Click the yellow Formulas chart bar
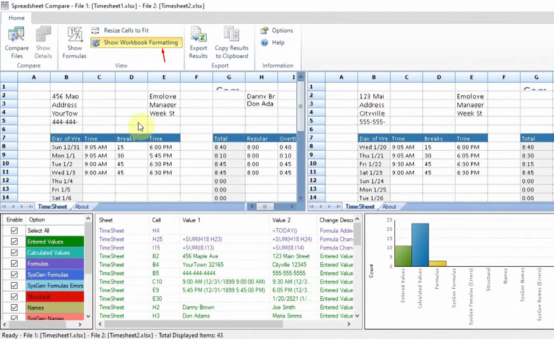 [437, 264]
